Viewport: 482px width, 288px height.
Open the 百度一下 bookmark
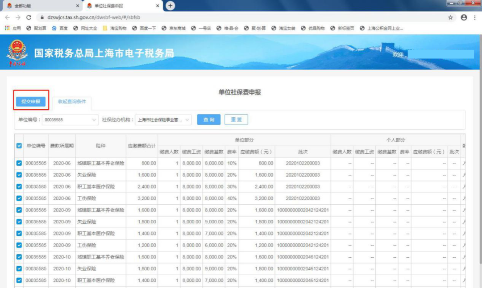point(144,28)
